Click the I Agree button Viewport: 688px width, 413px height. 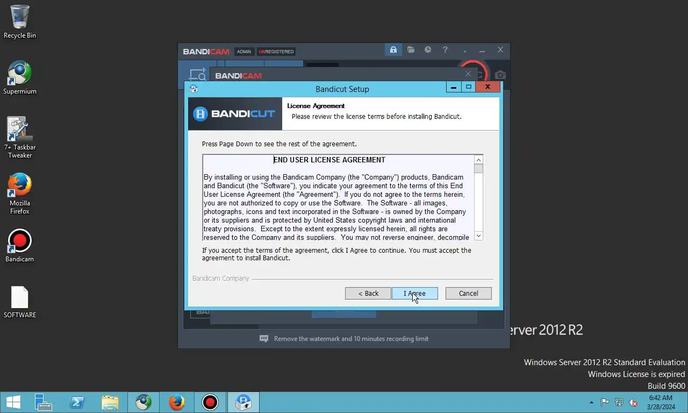414,293
